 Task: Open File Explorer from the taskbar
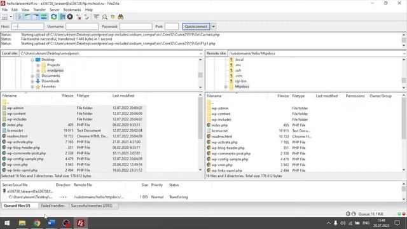[22, 223]
